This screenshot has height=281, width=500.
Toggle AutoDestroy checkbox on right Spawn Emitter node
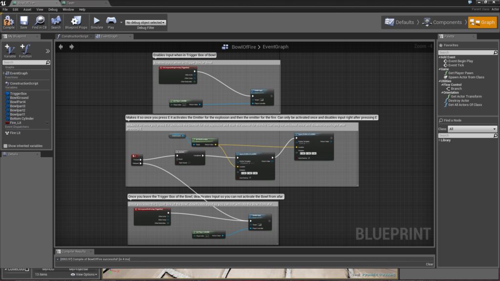tap(310, 158)
